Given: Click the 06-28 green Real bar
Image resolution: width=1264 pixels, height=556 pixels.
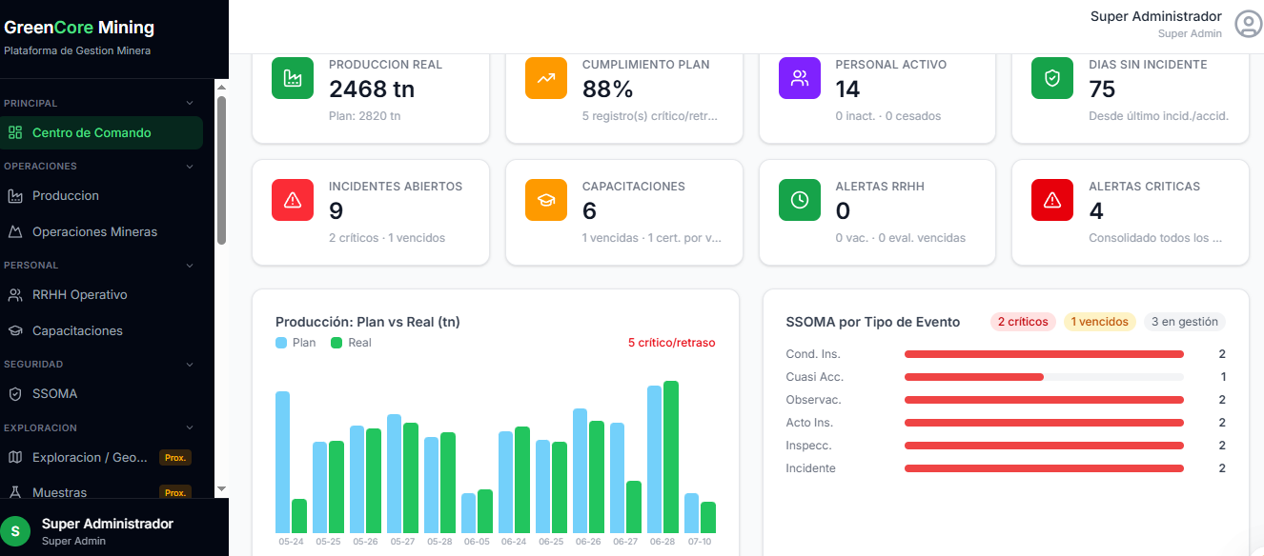Looking at the screenshot, I should (x=671, y=457).
